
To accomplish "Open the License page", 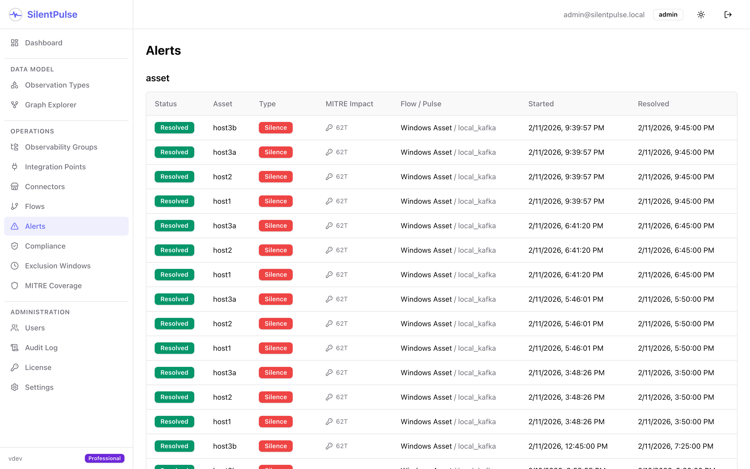I will click(x=66, y=368).
